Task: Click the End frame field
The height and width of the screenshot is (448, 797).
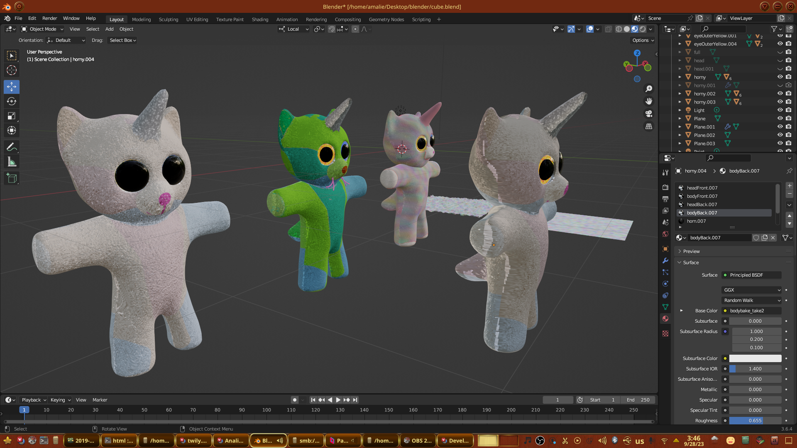Action: point(638,400)
